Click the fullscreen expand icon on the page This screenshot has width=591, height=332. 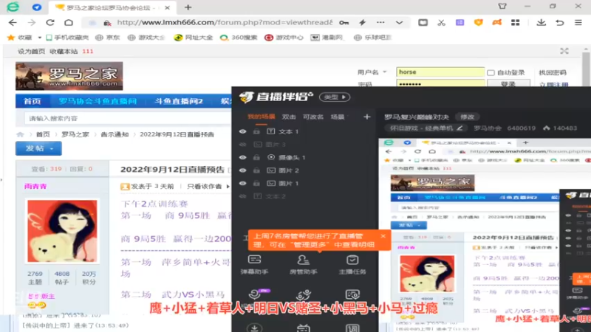point(564,51)
